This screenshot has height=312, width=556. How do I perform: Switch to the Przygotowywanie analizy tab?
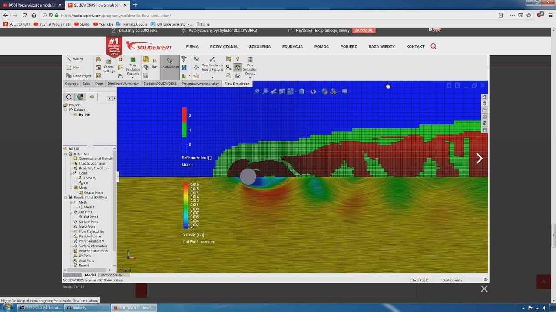pos(200,84)
